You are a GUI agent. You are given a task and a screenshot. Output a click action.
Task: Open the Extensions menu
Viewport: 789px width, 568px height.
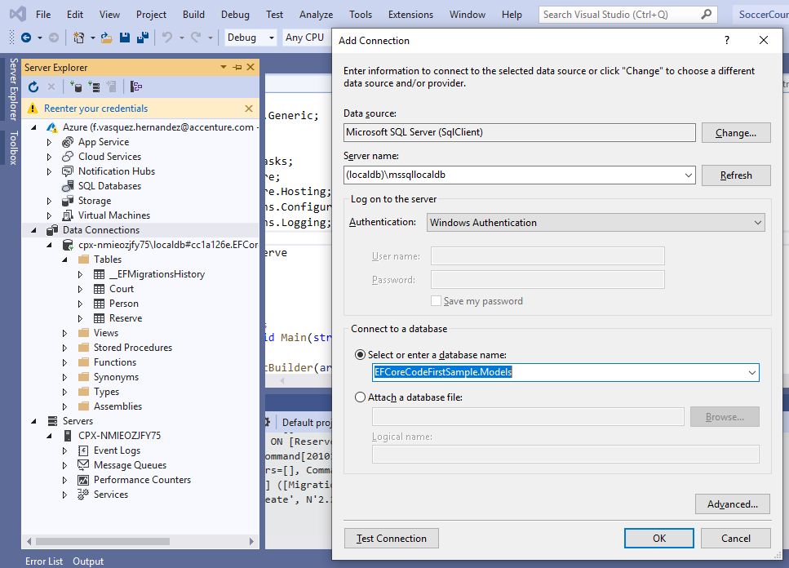point(410,15)
